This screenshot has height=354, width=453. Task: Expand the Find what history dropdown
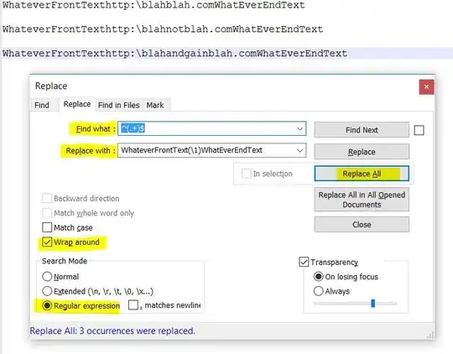[300, 128]
